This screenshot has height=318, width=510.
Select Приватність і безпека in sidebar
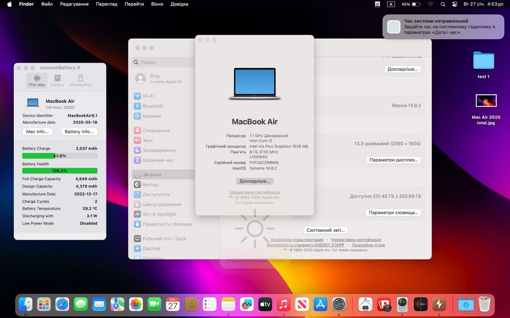[164, 224]
